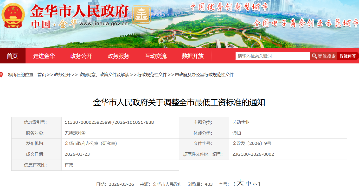Click the 通知 genre value
This screenshot has width=359, height=188.
237,133
